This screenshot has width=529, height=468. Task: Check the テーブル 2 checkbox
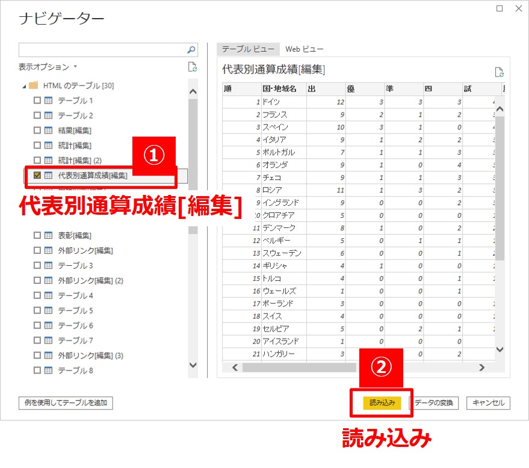click(x=37, y=115)
